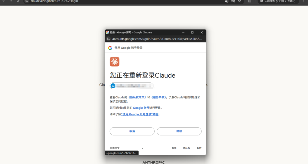Click the forward navigation arrow
The height and width of the screenshot is (164, 308).
pos(11,1)
